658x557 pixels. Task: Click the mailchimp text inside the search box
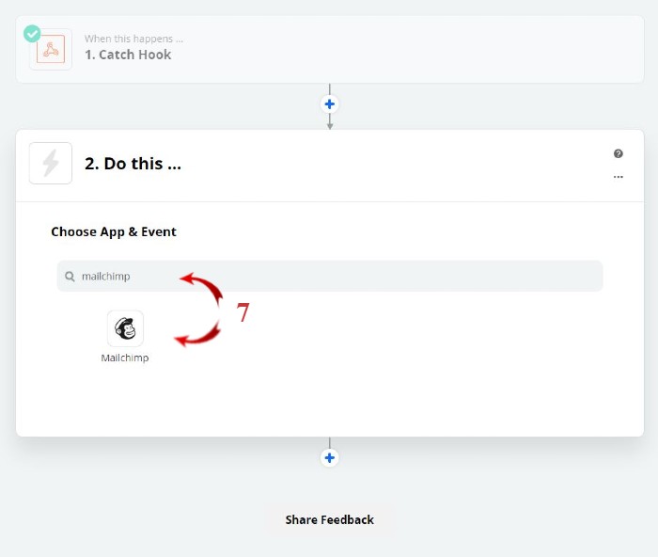pyautogui.click(x=105, y=277)
